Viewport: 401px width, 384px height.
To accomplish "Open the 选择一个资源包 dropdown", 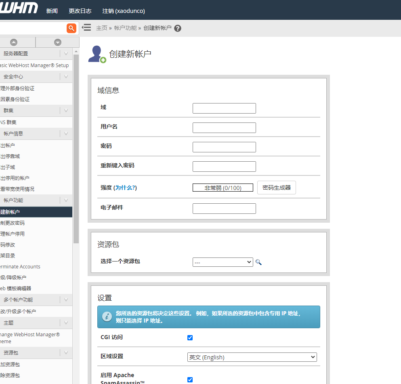I will [223, 262].
